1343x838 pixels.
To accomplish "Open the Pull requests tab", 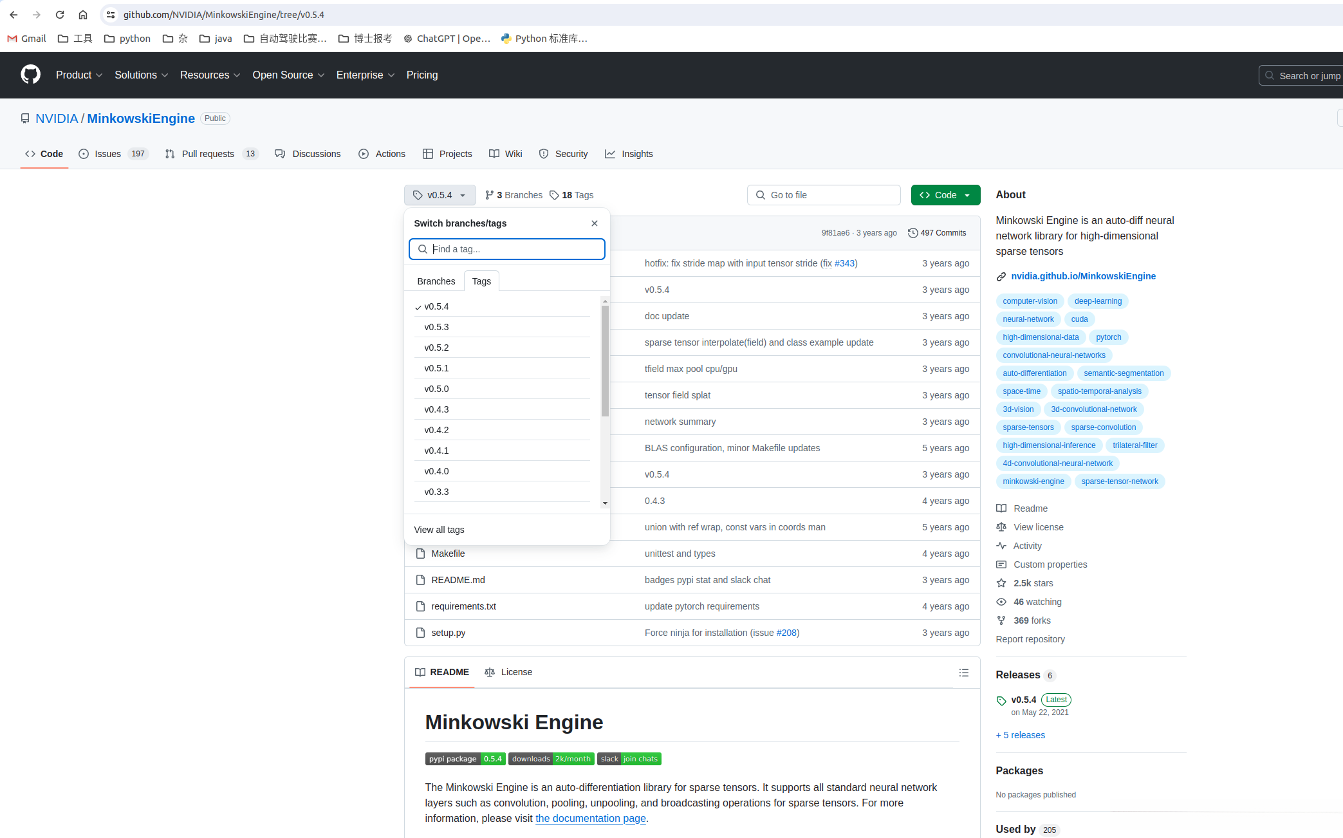I will click(x=207, y=154).
